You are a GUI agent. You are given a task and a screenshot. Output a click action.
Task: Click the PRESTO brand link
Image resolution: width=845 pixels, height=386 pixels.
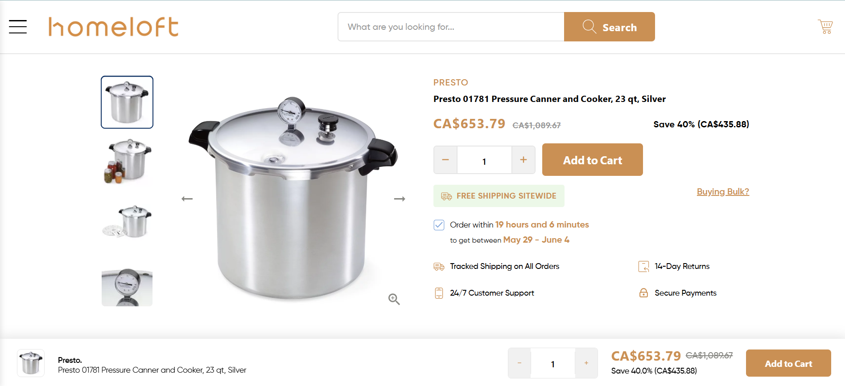click(451, 82)
